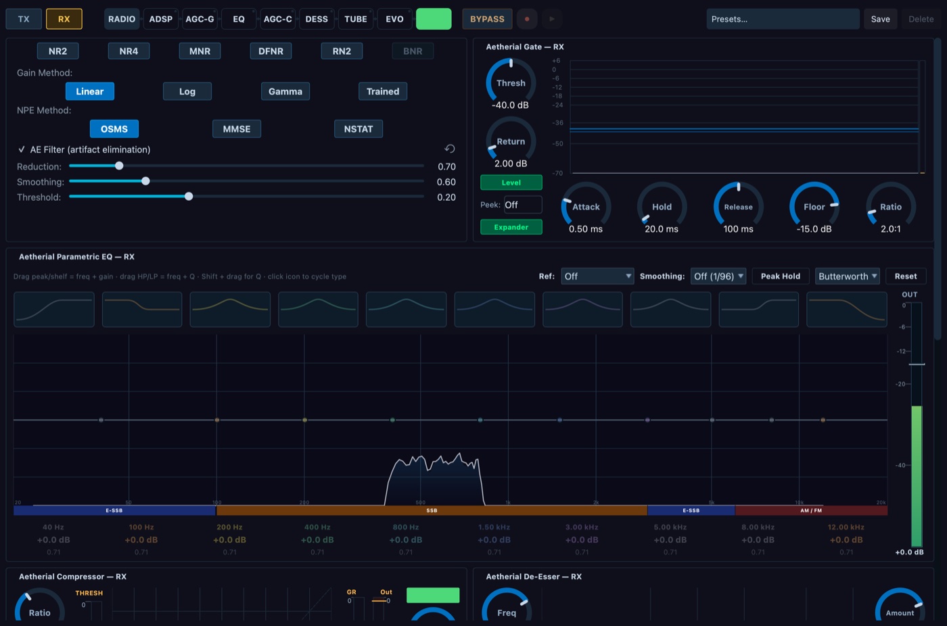Viewport: 947px width, 626px height.
Task: Click the peak filter icon for the 1.50 kHz band
Action: pyautogui.click(x=494, y=310)
